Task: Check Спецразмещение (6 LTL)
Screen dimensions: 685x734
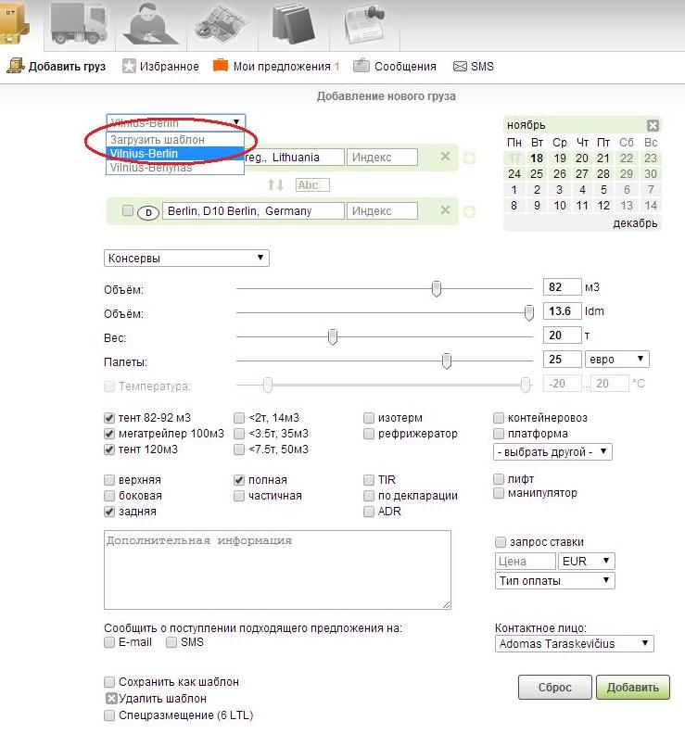Action: pos(109,715)
